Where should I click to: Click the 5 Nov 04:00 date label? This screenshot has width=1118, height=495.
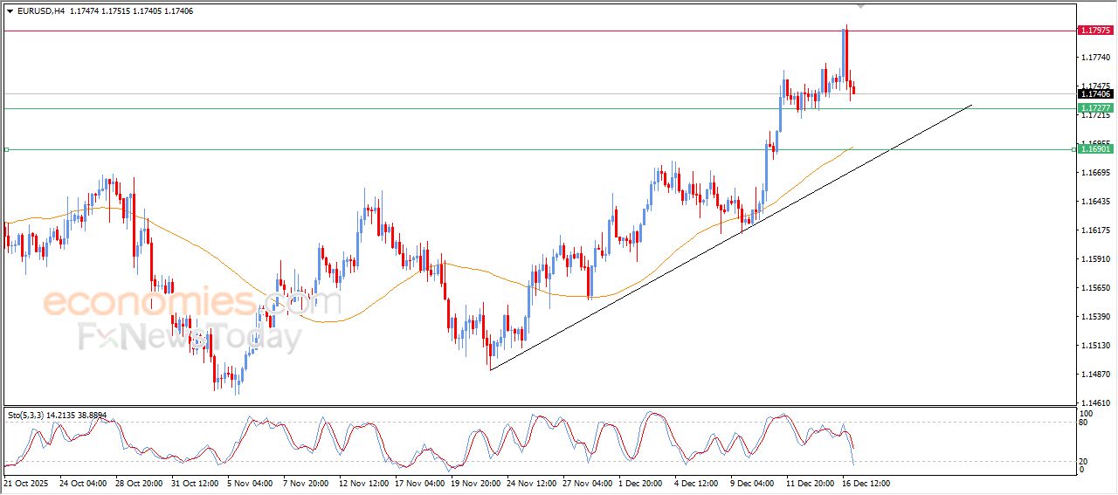point(252,482)
